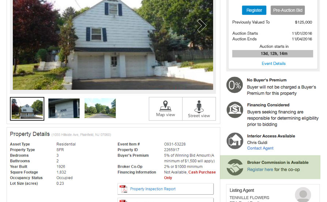Click the Contact Agent link
Screen dimensions: 327x202
pyautogui.click(x=260, y=148)
